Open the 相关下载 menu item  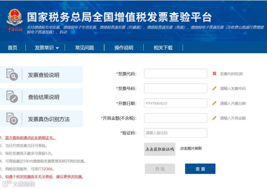pos(163,48)
